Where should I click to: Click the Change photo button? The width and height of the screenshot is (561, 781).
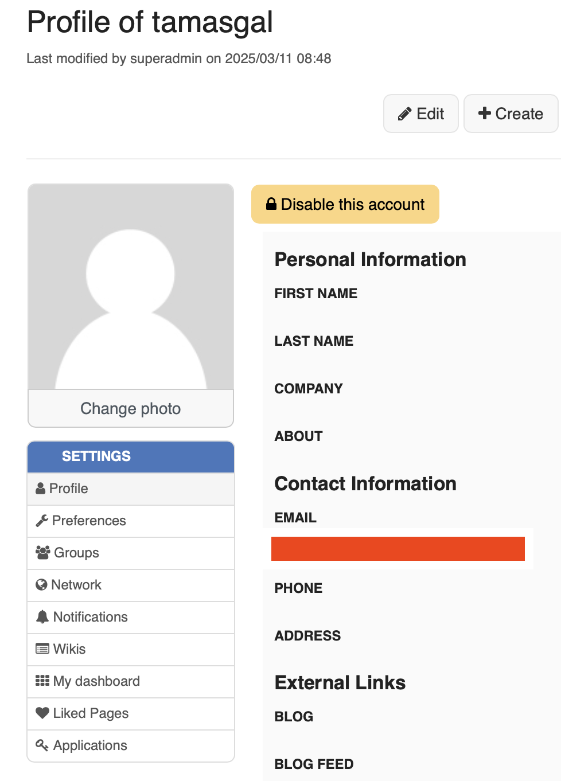point(131,408)
